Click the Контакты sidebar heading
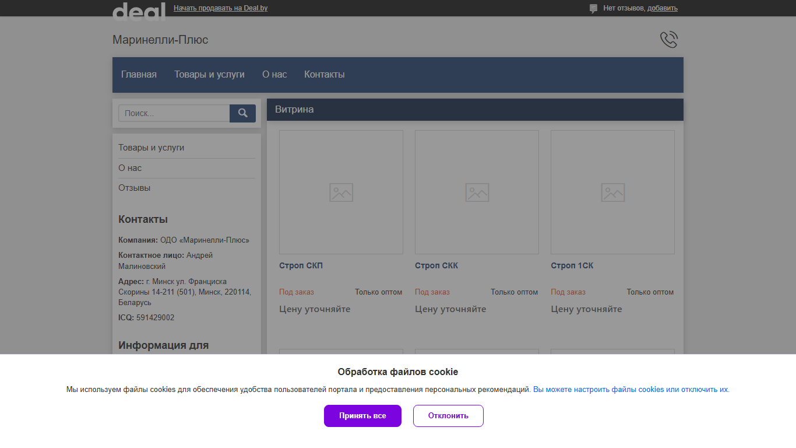Screen dimensions: 796x448 143,219
